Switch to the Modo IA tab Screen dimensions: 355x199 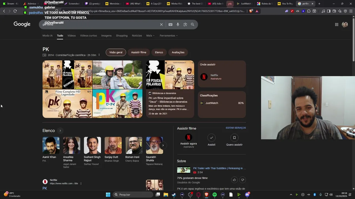click(47, 36)
